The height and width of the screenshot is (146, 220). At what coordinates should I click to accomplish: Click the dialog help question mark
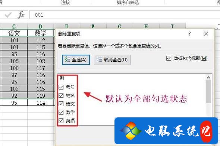(x=189, y=33)
